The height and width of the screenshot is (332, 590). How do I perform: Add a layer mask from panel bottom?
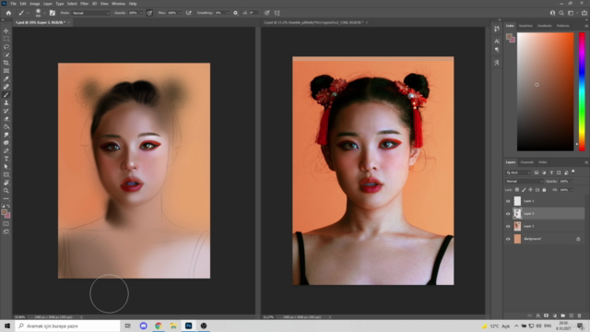[546, 315]
